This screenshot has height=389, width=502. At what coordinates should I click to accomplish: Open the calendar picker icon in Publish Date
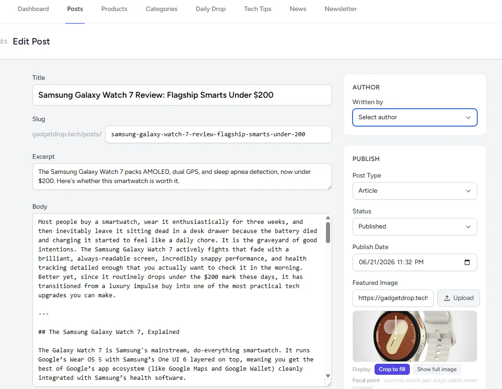click(467, 262)
